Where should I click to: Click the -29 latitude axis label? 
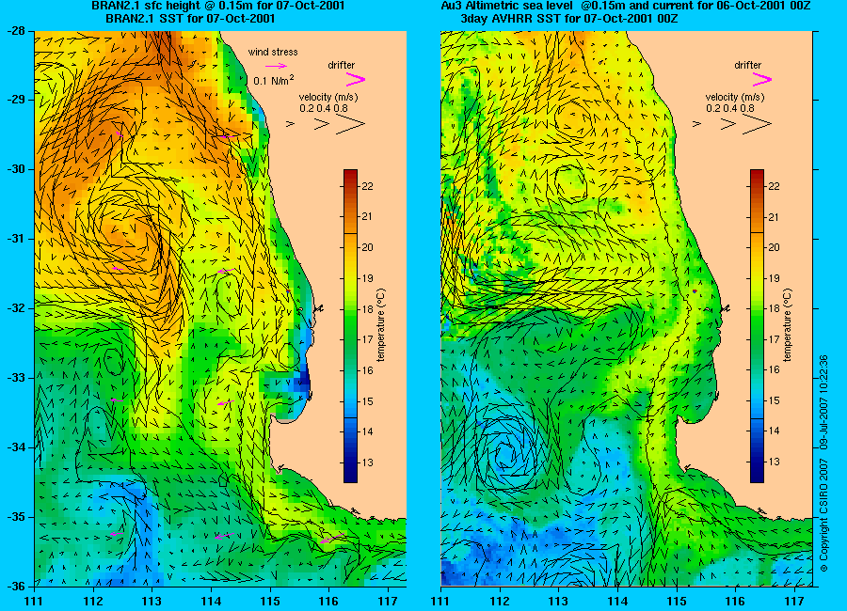pyautogui.click(x=15, y=100)
